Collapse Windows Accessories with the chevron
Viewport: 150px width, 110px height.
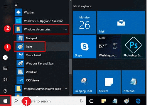click(66, 29)
